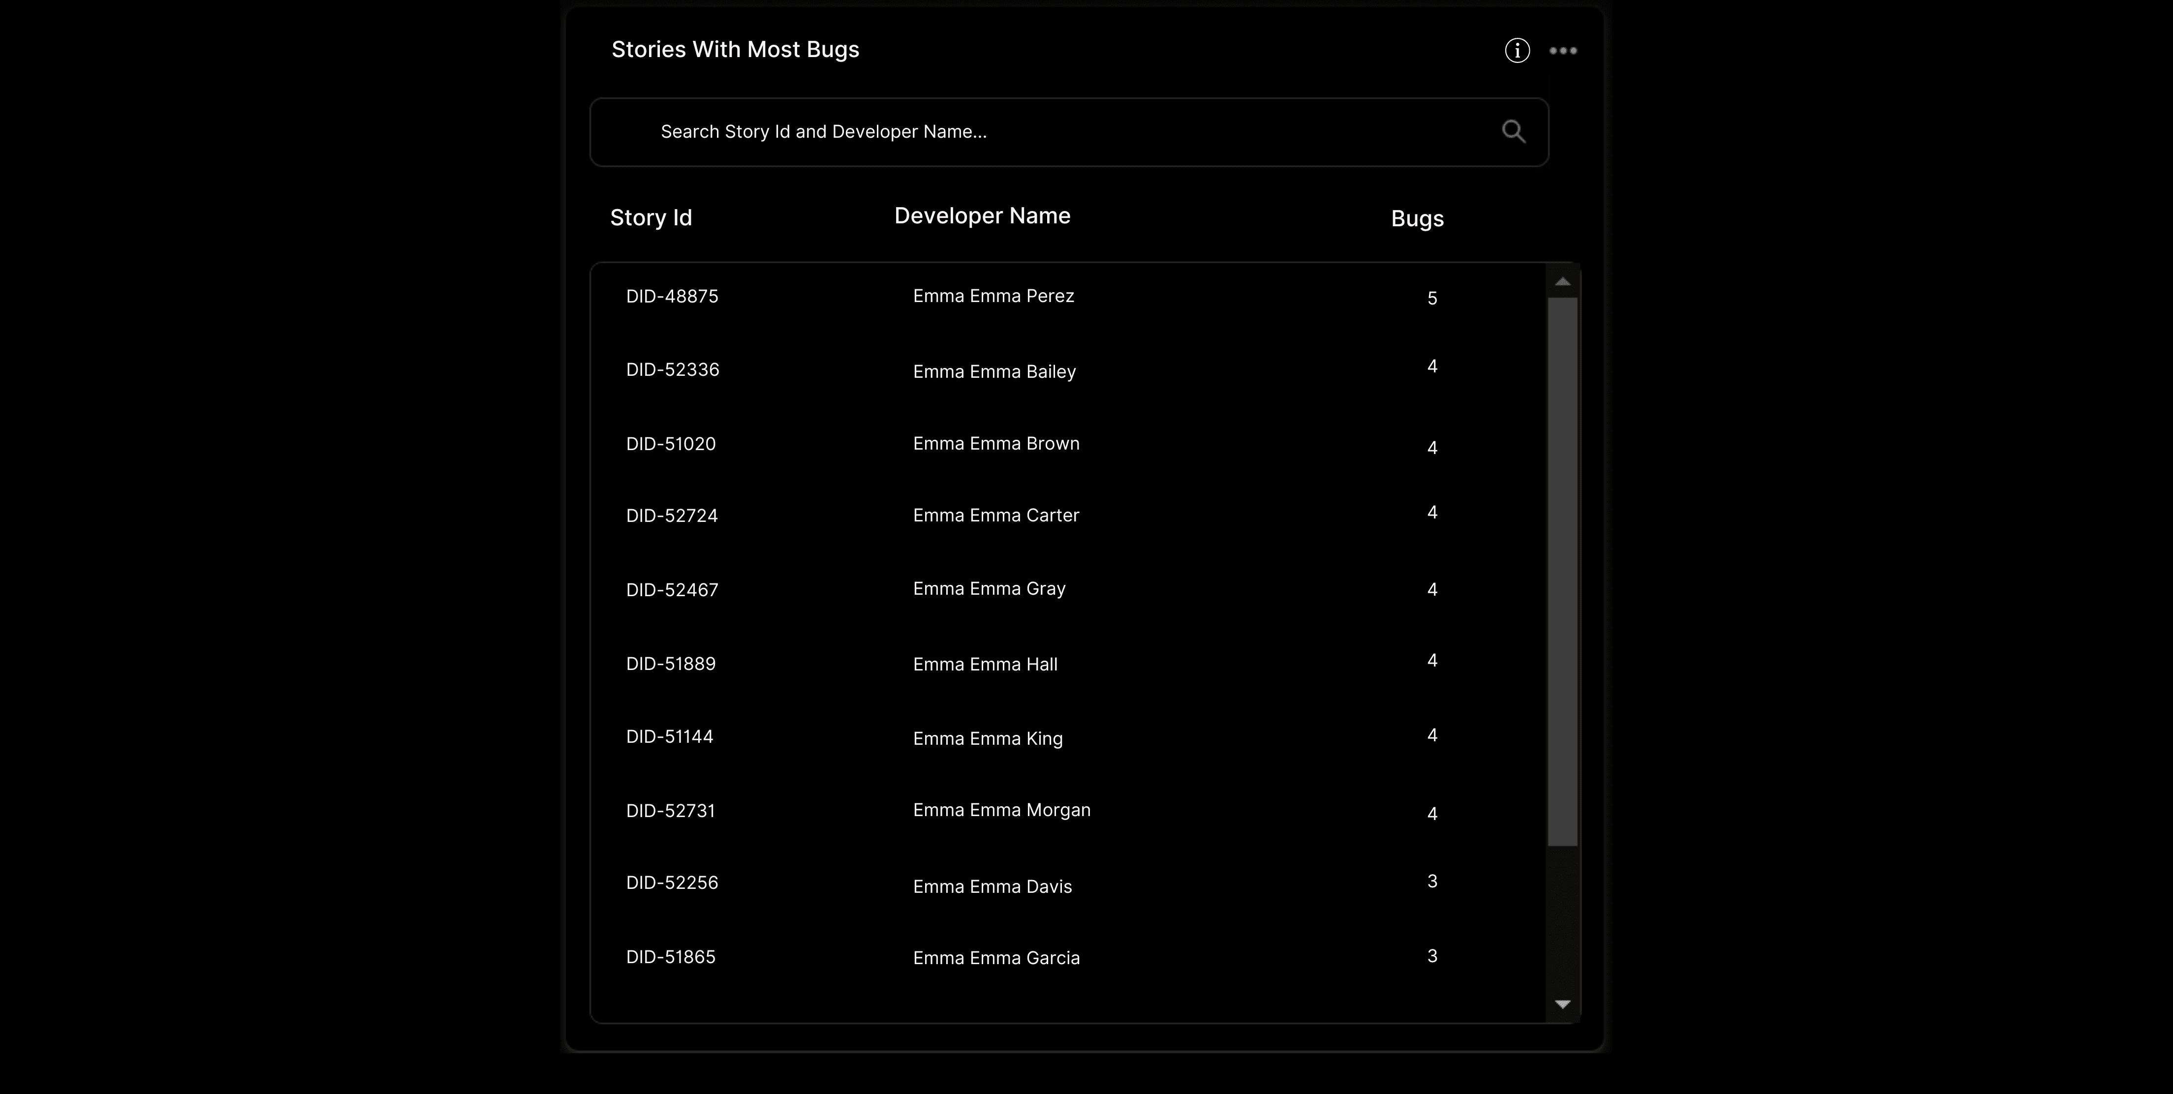Select story DID-52336
2173x1094 pixels.
click(672, 368)
